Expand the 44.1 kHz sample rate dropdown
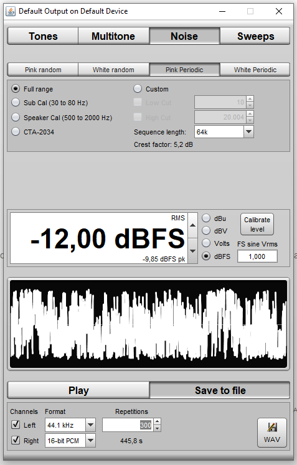 (90, 425)
